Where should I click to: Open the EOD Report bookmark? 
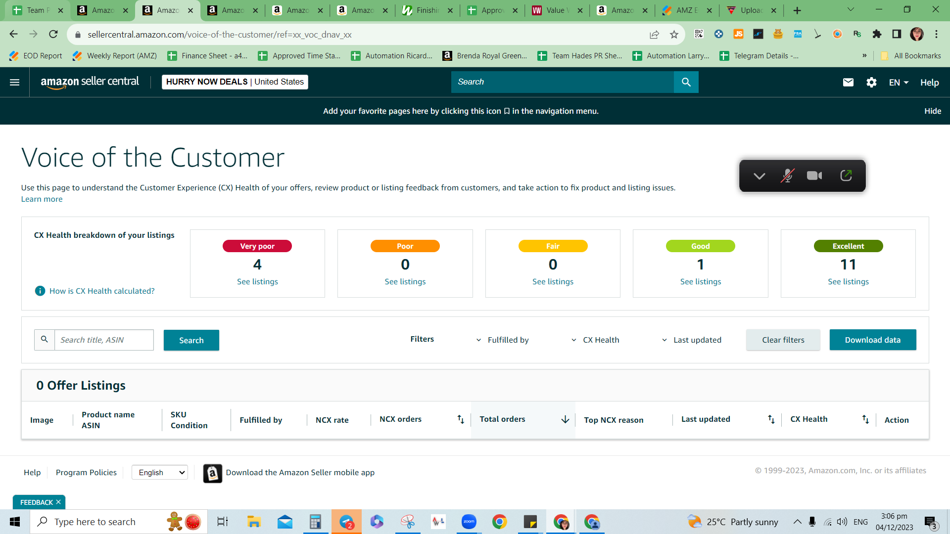[x=36, y=56]
